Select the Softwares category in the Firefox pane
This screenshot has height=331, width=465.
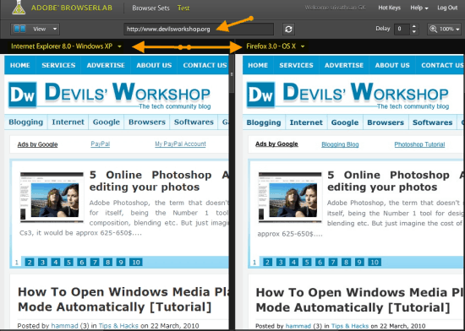tap(432, 122)
